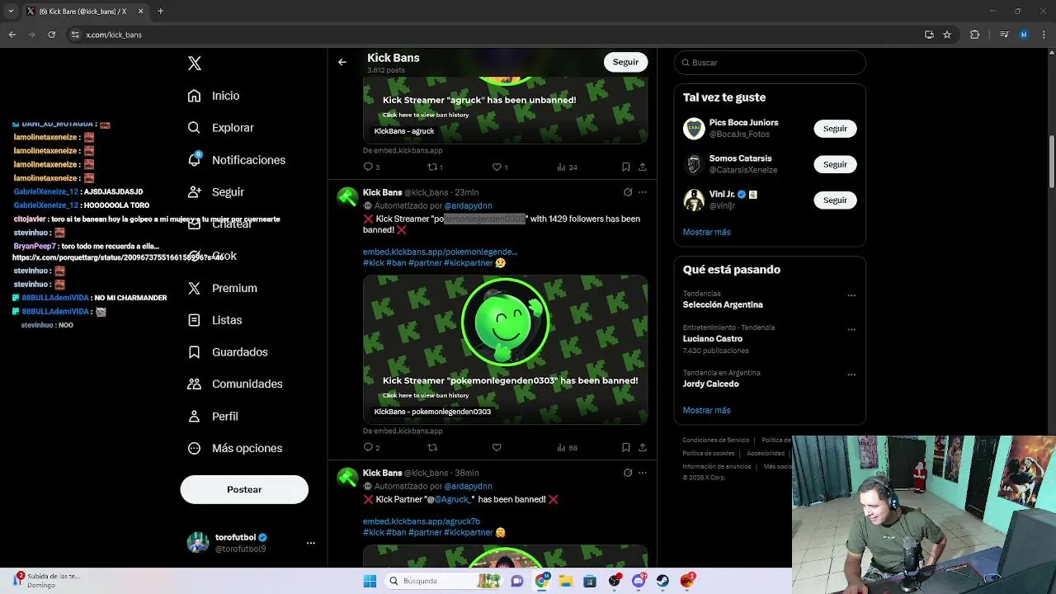
Task: Open Chrome media controls icon
Action: [1004, 35]
